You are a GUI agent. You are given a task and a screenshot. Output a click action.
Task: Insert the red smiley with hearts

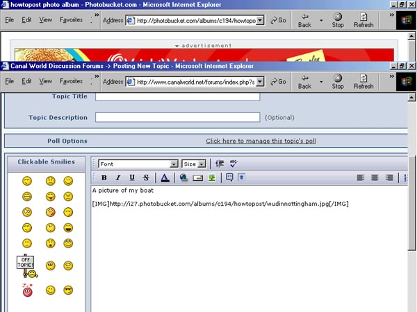[x=27, y=289]
